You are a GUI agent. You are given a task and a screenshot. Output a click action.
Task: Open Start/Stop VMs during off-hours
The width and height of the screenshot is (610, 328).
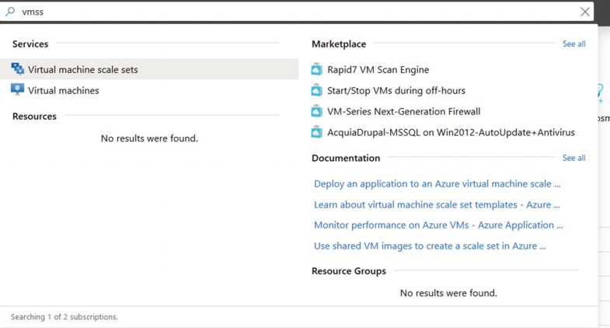(396, 91)
